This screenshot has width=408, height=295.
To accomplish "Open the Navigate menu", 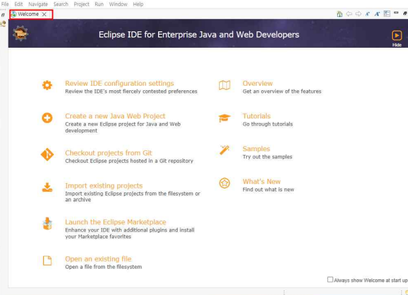I will click(x=38, y=4).
